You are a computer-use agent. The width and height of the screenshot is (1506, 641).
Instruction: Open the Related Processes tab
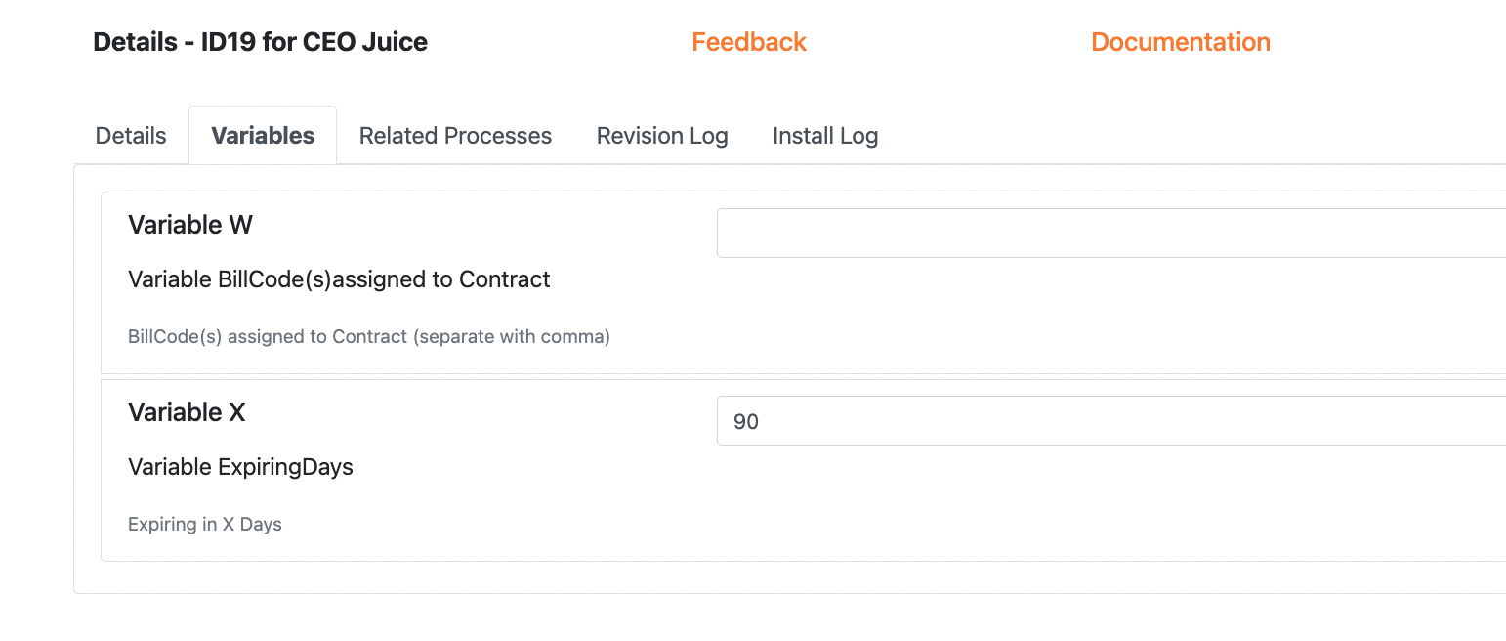(455, 135)
